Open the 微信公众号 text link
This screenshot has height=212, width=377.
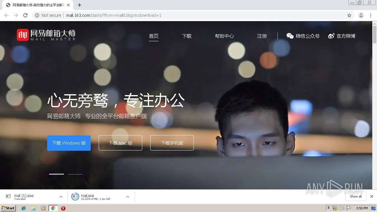[x=308, y=36]
